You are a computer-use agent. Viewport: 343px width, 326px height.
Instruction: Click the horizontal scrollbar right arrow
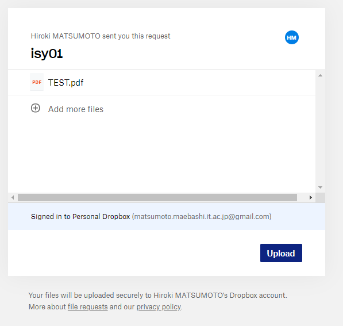(x=311, y=197)
